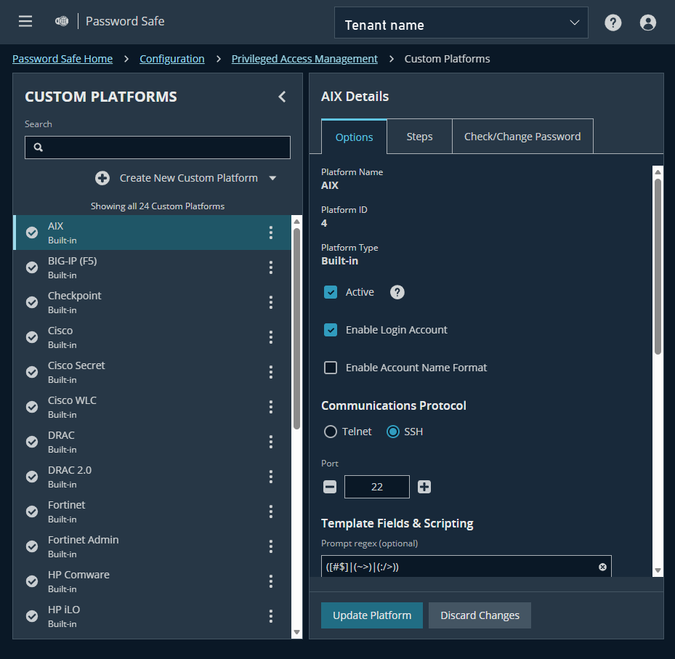Click the Update Platform button
Image resolution: width=675 pixels, height=659 pixels.
coord(371,615)
